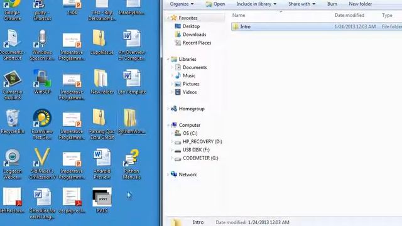Open the New folder desktop icon
This screenshot has height=226, width=402.
pos(102,82)
